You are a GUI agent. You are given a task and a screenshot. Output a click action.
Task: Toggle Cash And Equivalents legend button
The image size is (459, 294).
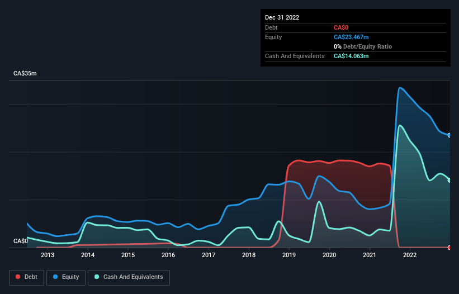point(129,277)
